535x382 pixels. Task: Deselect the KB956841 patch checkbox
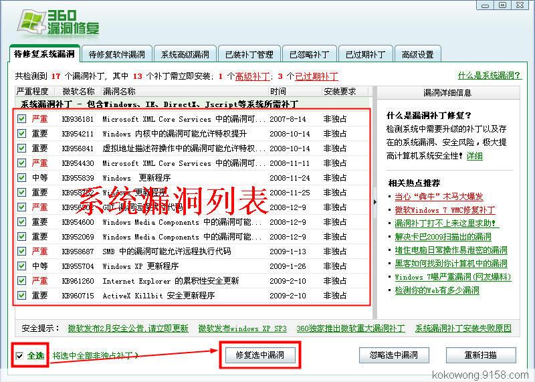22,148
